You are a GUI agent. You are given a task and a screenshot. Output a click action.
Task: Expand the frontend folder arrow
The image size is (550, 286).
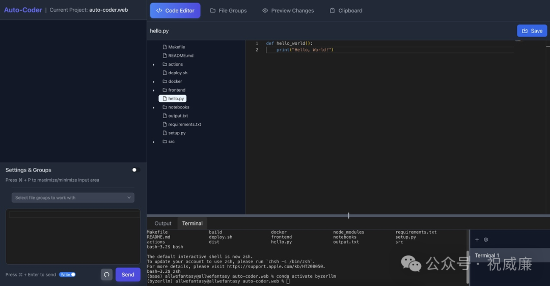(x=154, y=91)
